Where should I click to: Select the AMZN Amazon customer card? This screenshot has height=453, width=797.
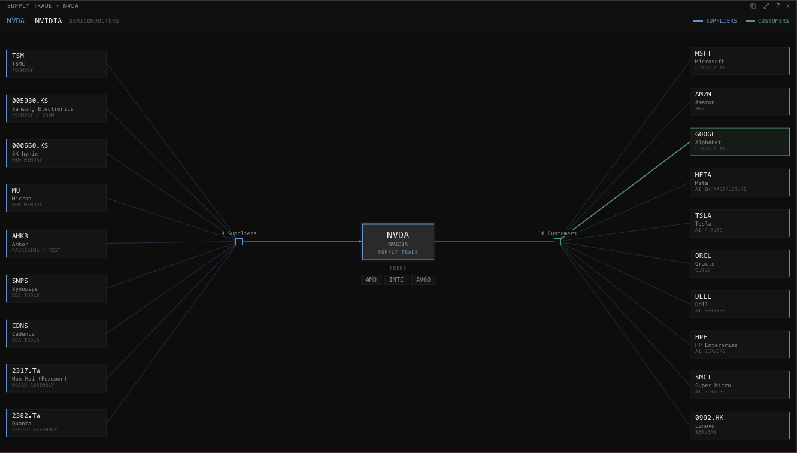[740, 102]
